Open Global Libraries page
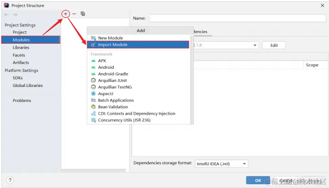The image size is (329, 188). [x=27, y=85]
